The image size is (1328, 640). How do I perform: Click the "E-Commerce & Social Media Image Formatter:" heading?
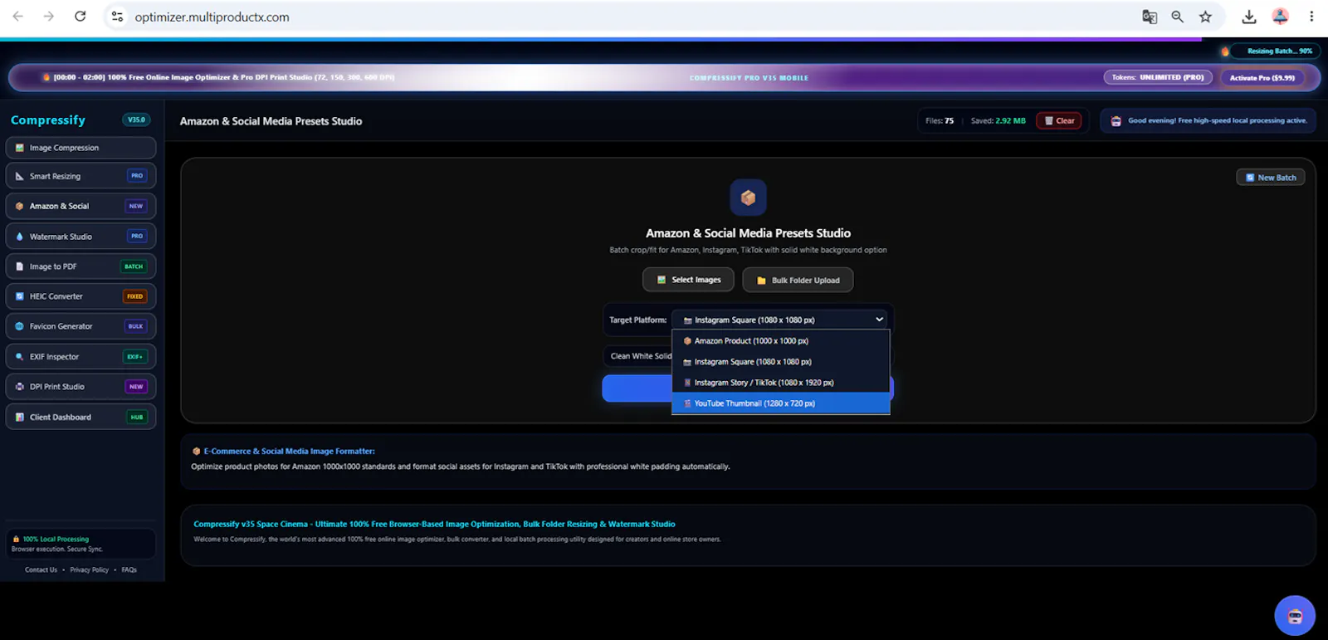(290, 452)
